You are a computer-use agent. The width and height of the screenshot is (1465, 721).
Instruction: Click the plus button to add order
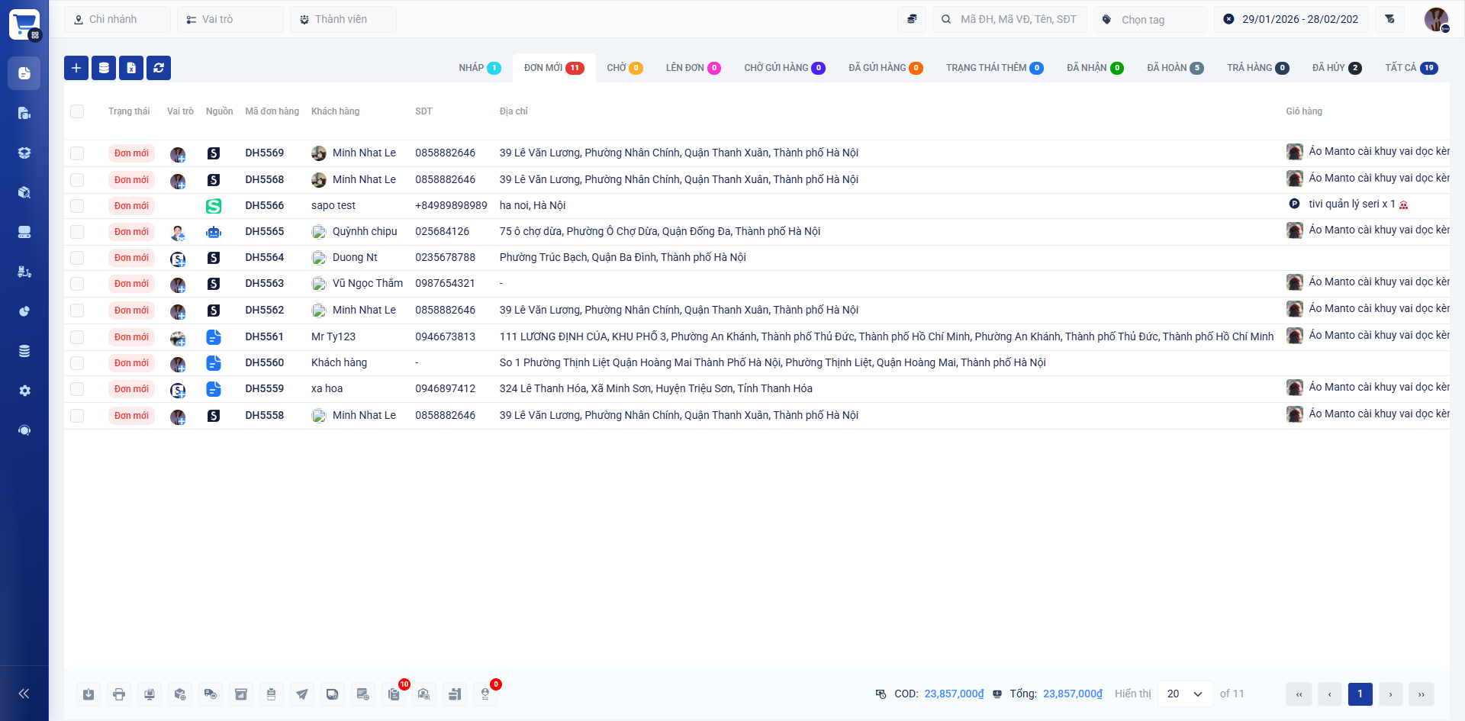coord(76,68)
